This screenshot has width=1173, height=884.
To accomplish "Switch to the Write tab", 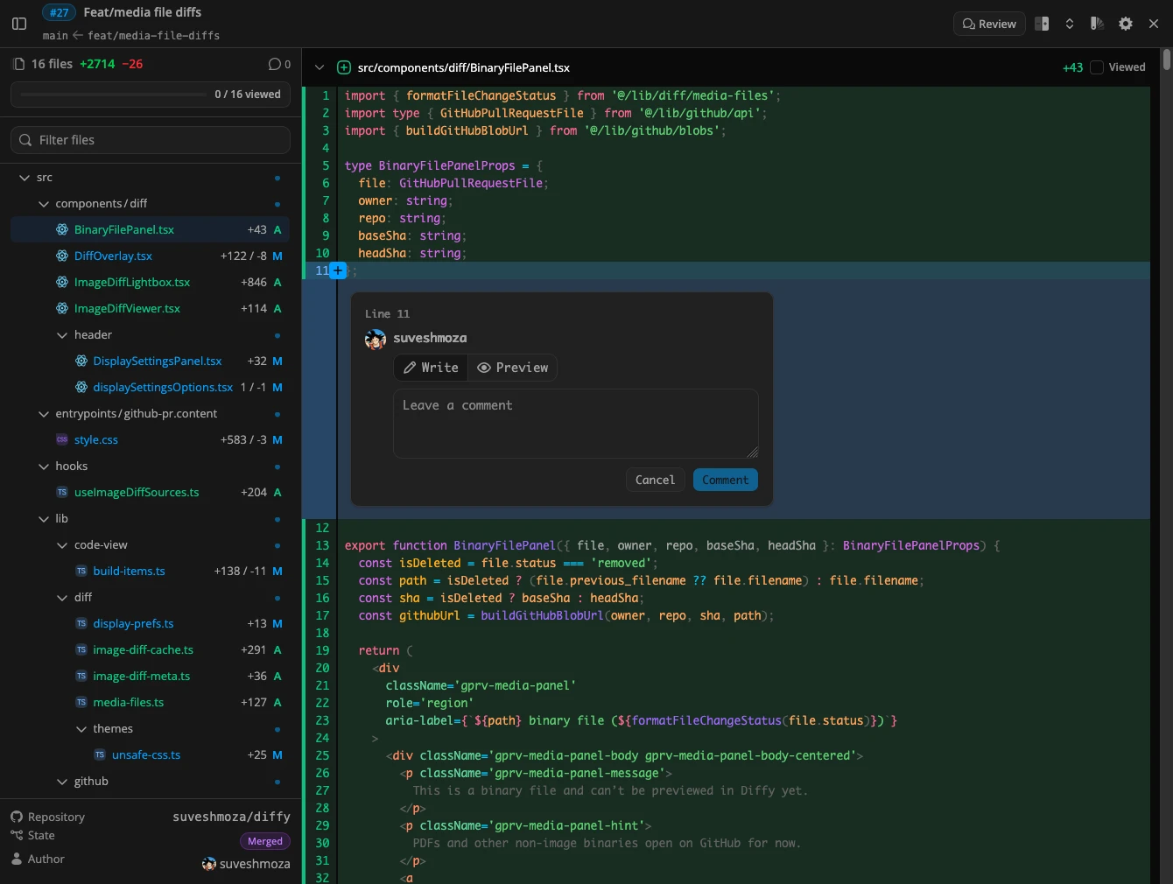I will click(431, 368).
